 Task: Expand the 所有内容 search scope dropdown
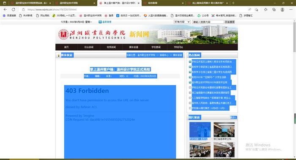[182, 22]
